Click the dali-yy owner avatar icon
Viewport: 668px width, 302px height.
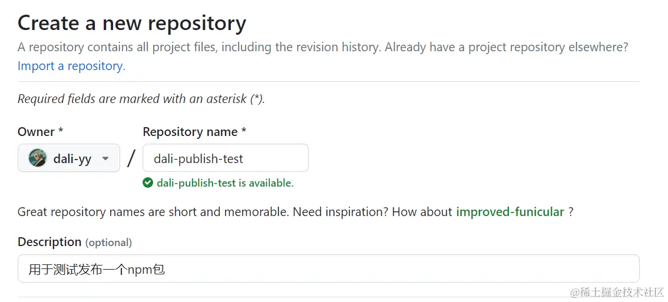coord(38,158)
